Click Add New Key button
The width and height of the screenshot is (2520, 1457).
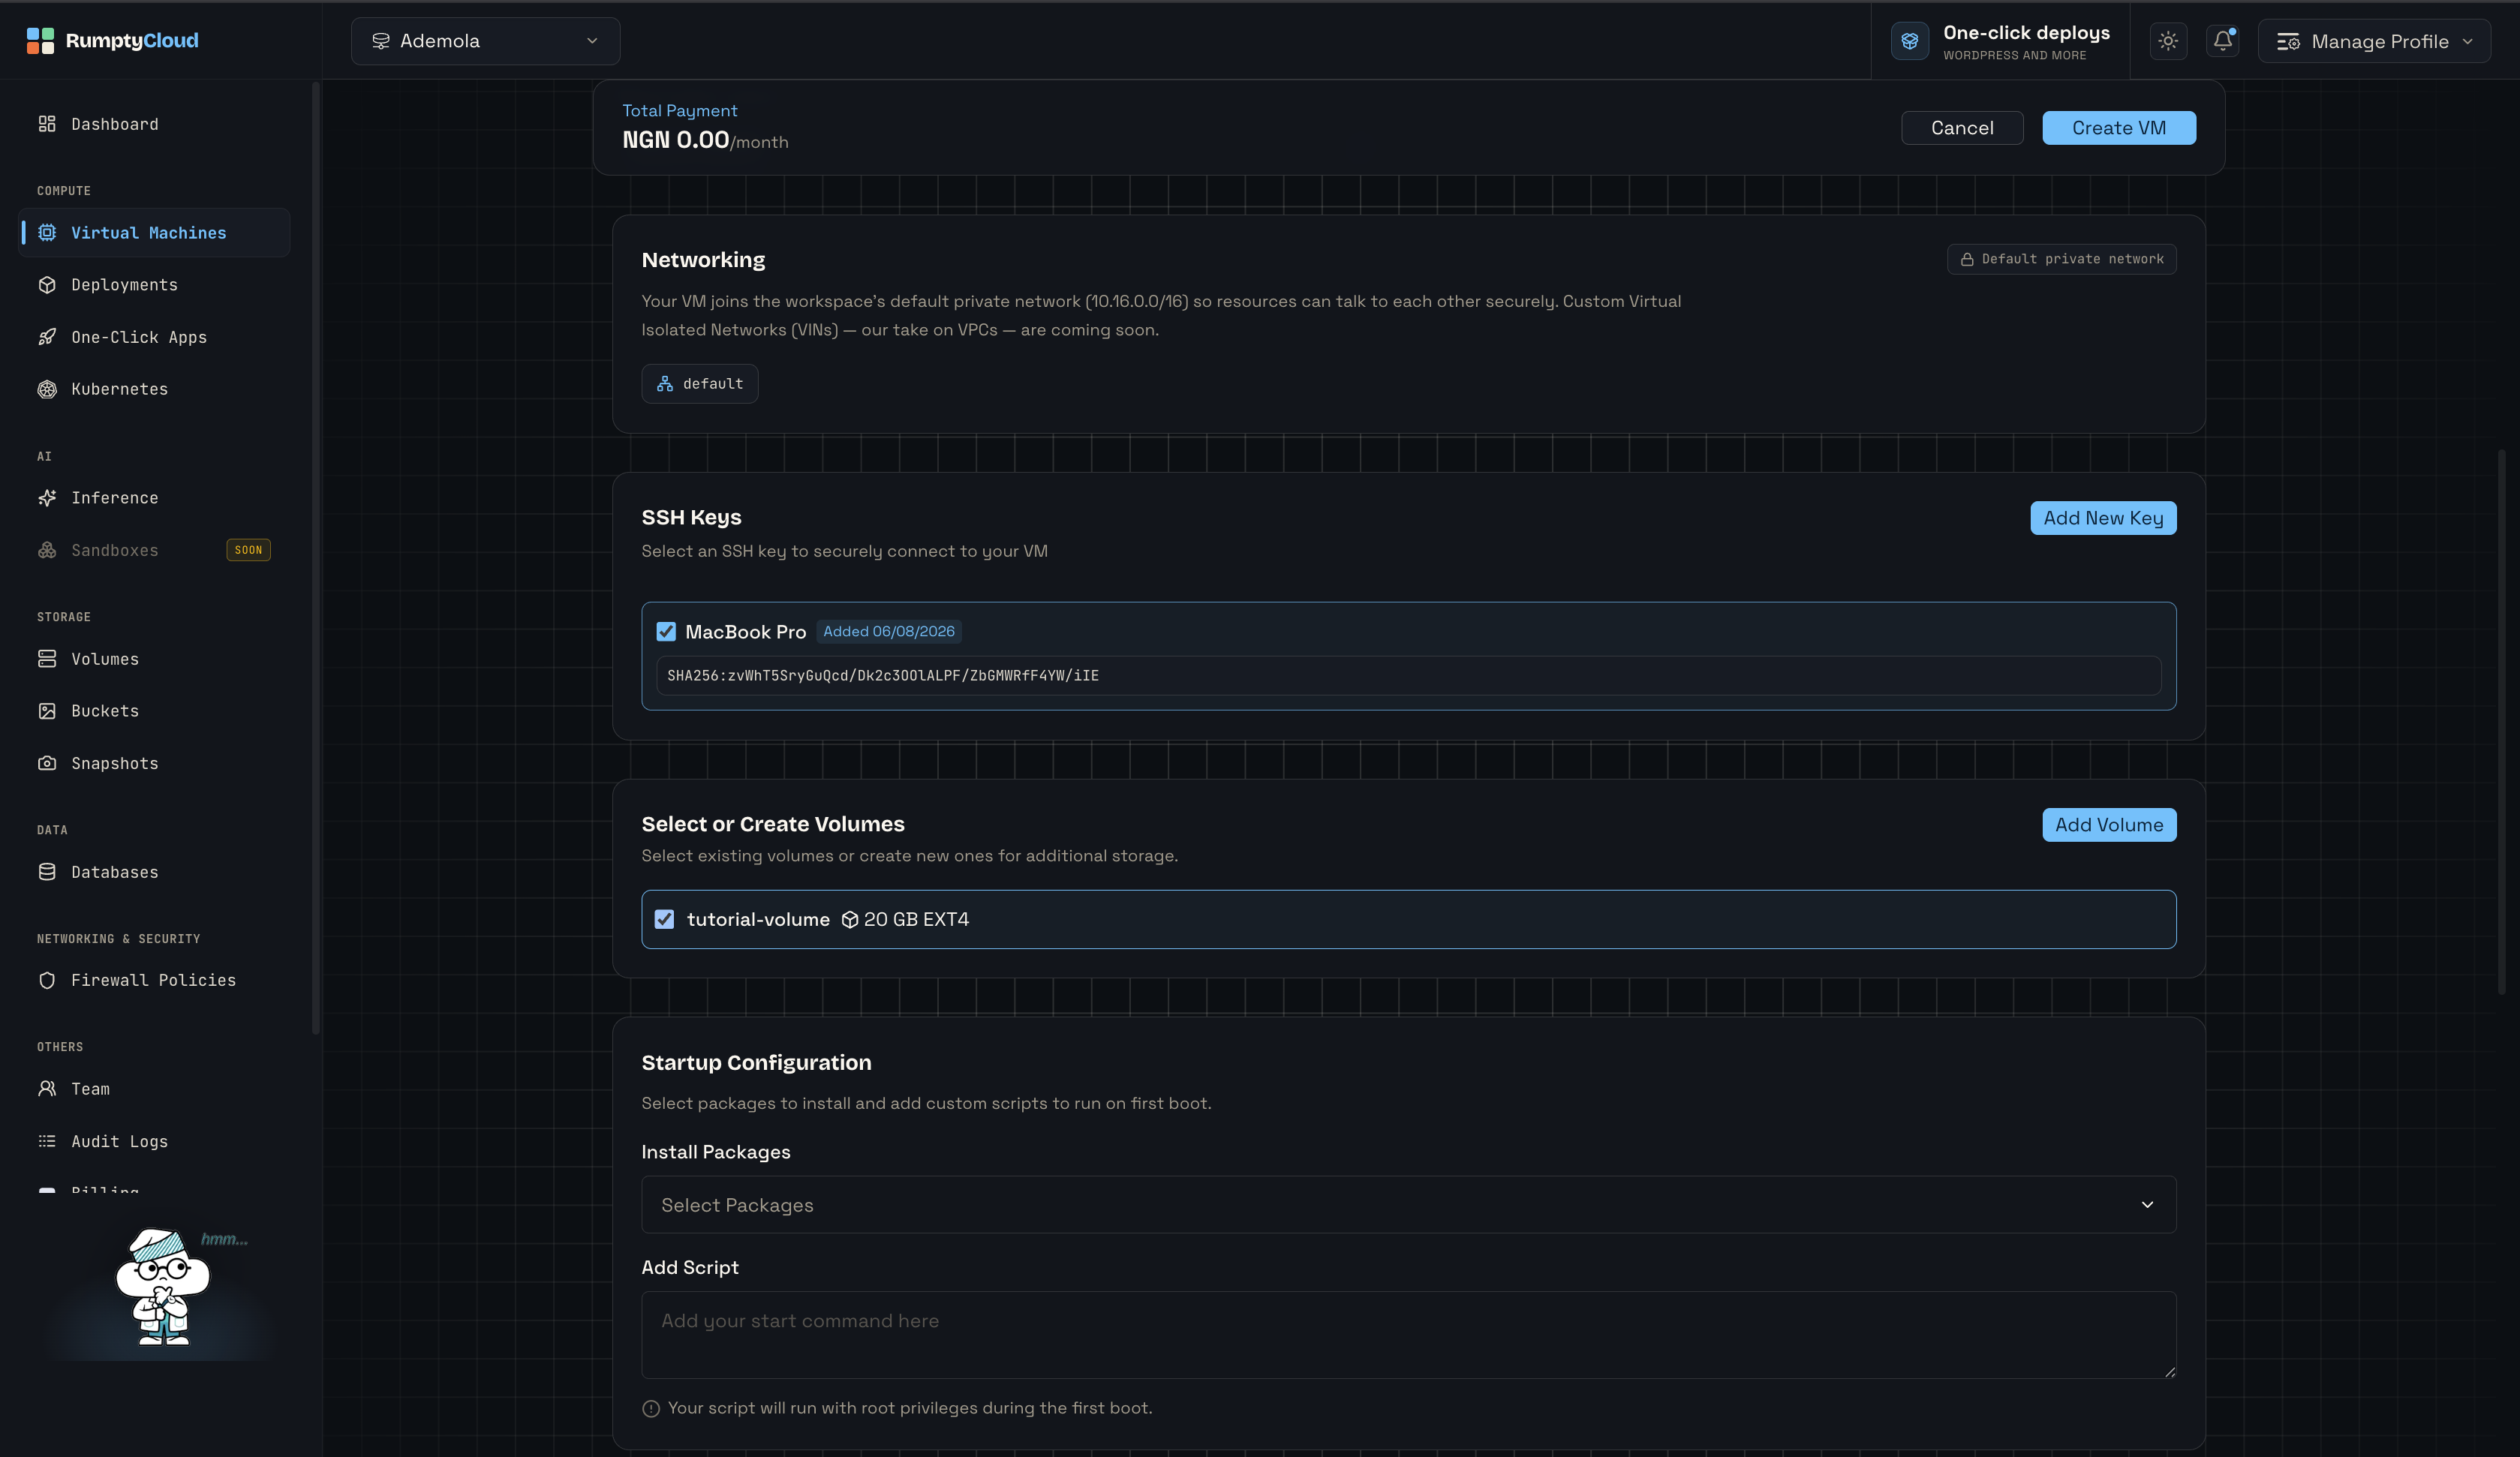point(2103,518)
